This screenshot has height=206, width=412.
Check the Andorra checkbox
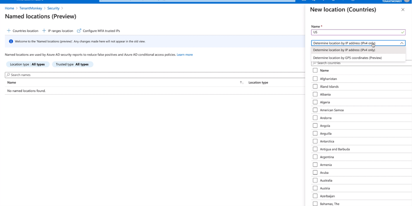315,118
